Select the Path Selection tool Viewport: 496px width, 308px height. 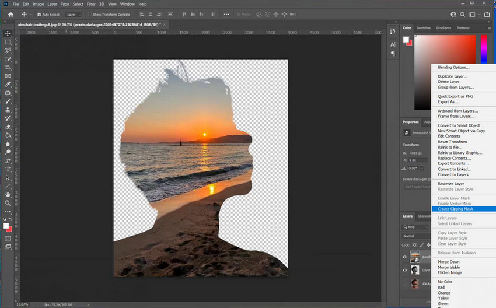pyautogui.click(x=8, y=178)
